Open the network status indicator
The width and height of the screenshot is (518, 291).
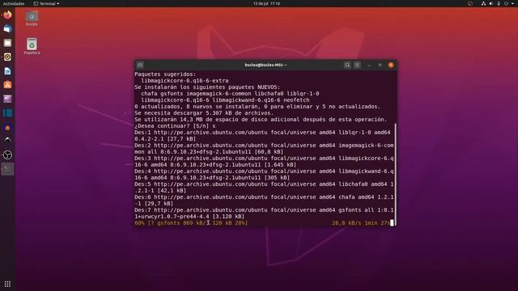click(x=483, y=3)
